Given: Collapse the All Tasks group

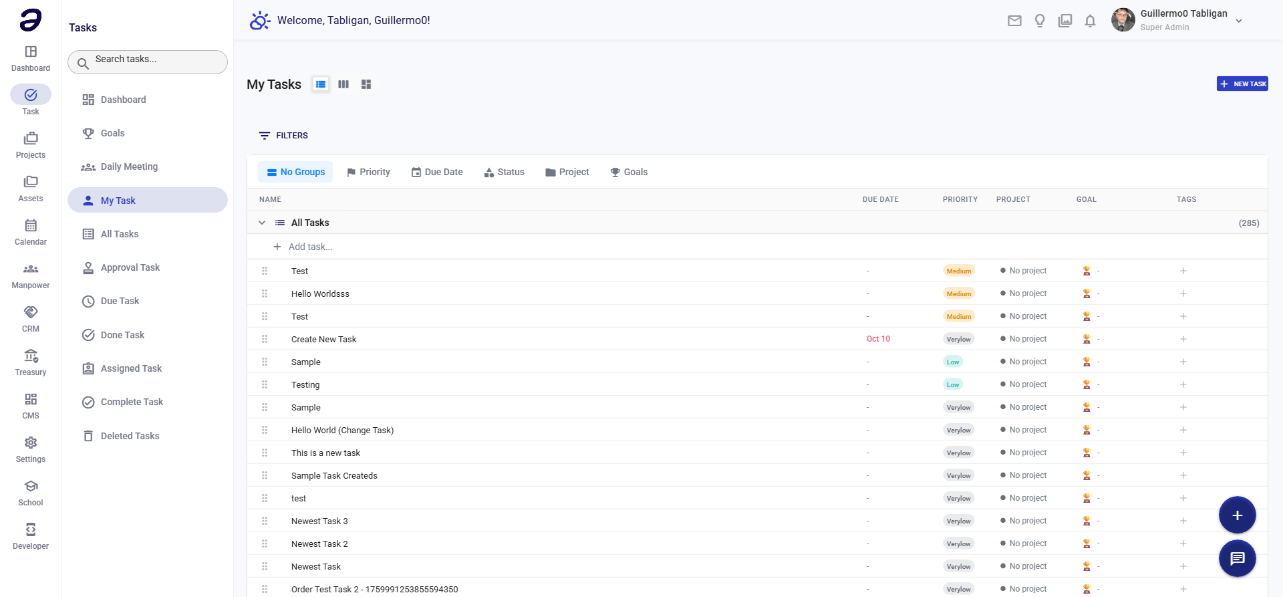Looking at the screenshot, I should [262, 223].
